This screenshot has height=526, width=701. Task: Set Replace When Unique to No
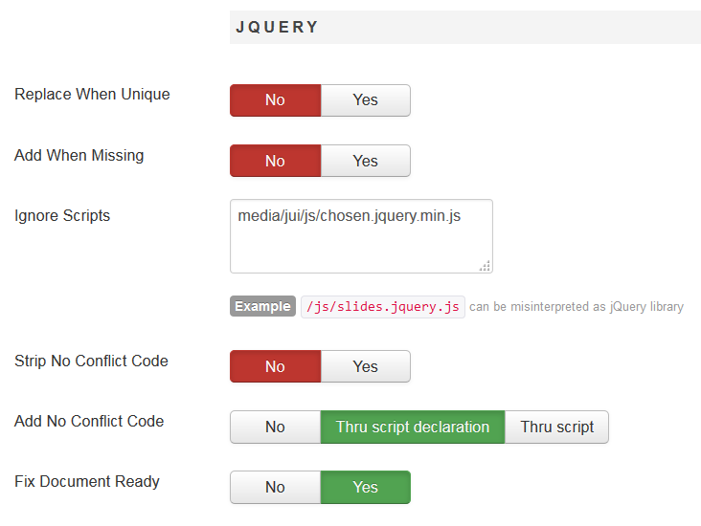(275, 100)
